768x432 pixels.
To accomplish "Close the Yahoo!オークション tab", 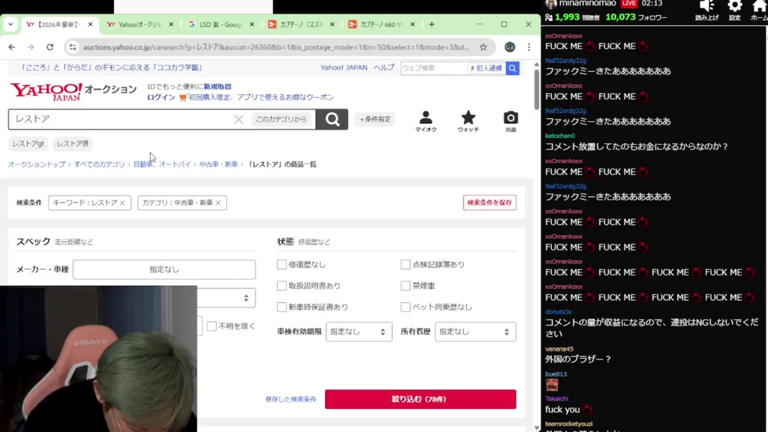I will [171, 25].
